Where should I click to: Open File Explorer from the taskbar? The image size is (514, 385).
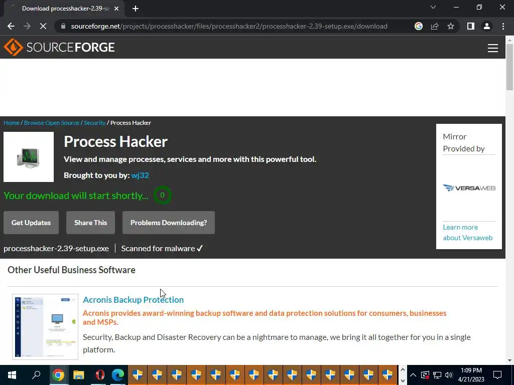tap(79, 375)
